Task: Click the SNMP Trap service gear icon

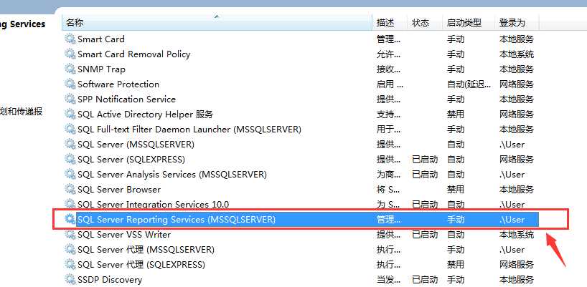Action: [70, 69]
